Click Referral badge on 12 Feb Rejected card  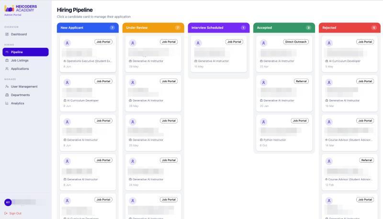(x=367, y=160)
